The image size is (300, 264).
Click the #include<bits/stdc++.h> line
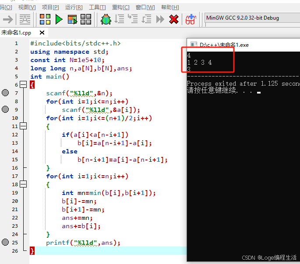click(75, 43)
